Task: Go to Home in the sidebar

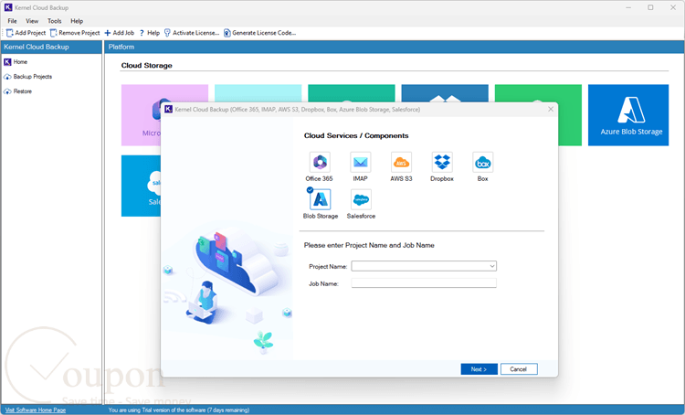Action: (16, 62)
